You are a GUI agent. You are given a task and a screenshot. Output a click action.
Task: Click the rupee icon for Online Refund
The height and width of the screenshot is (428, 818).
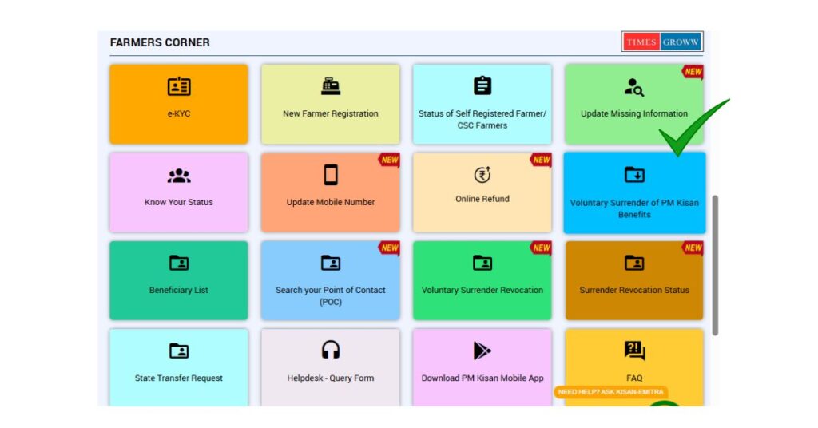point(482,175)
